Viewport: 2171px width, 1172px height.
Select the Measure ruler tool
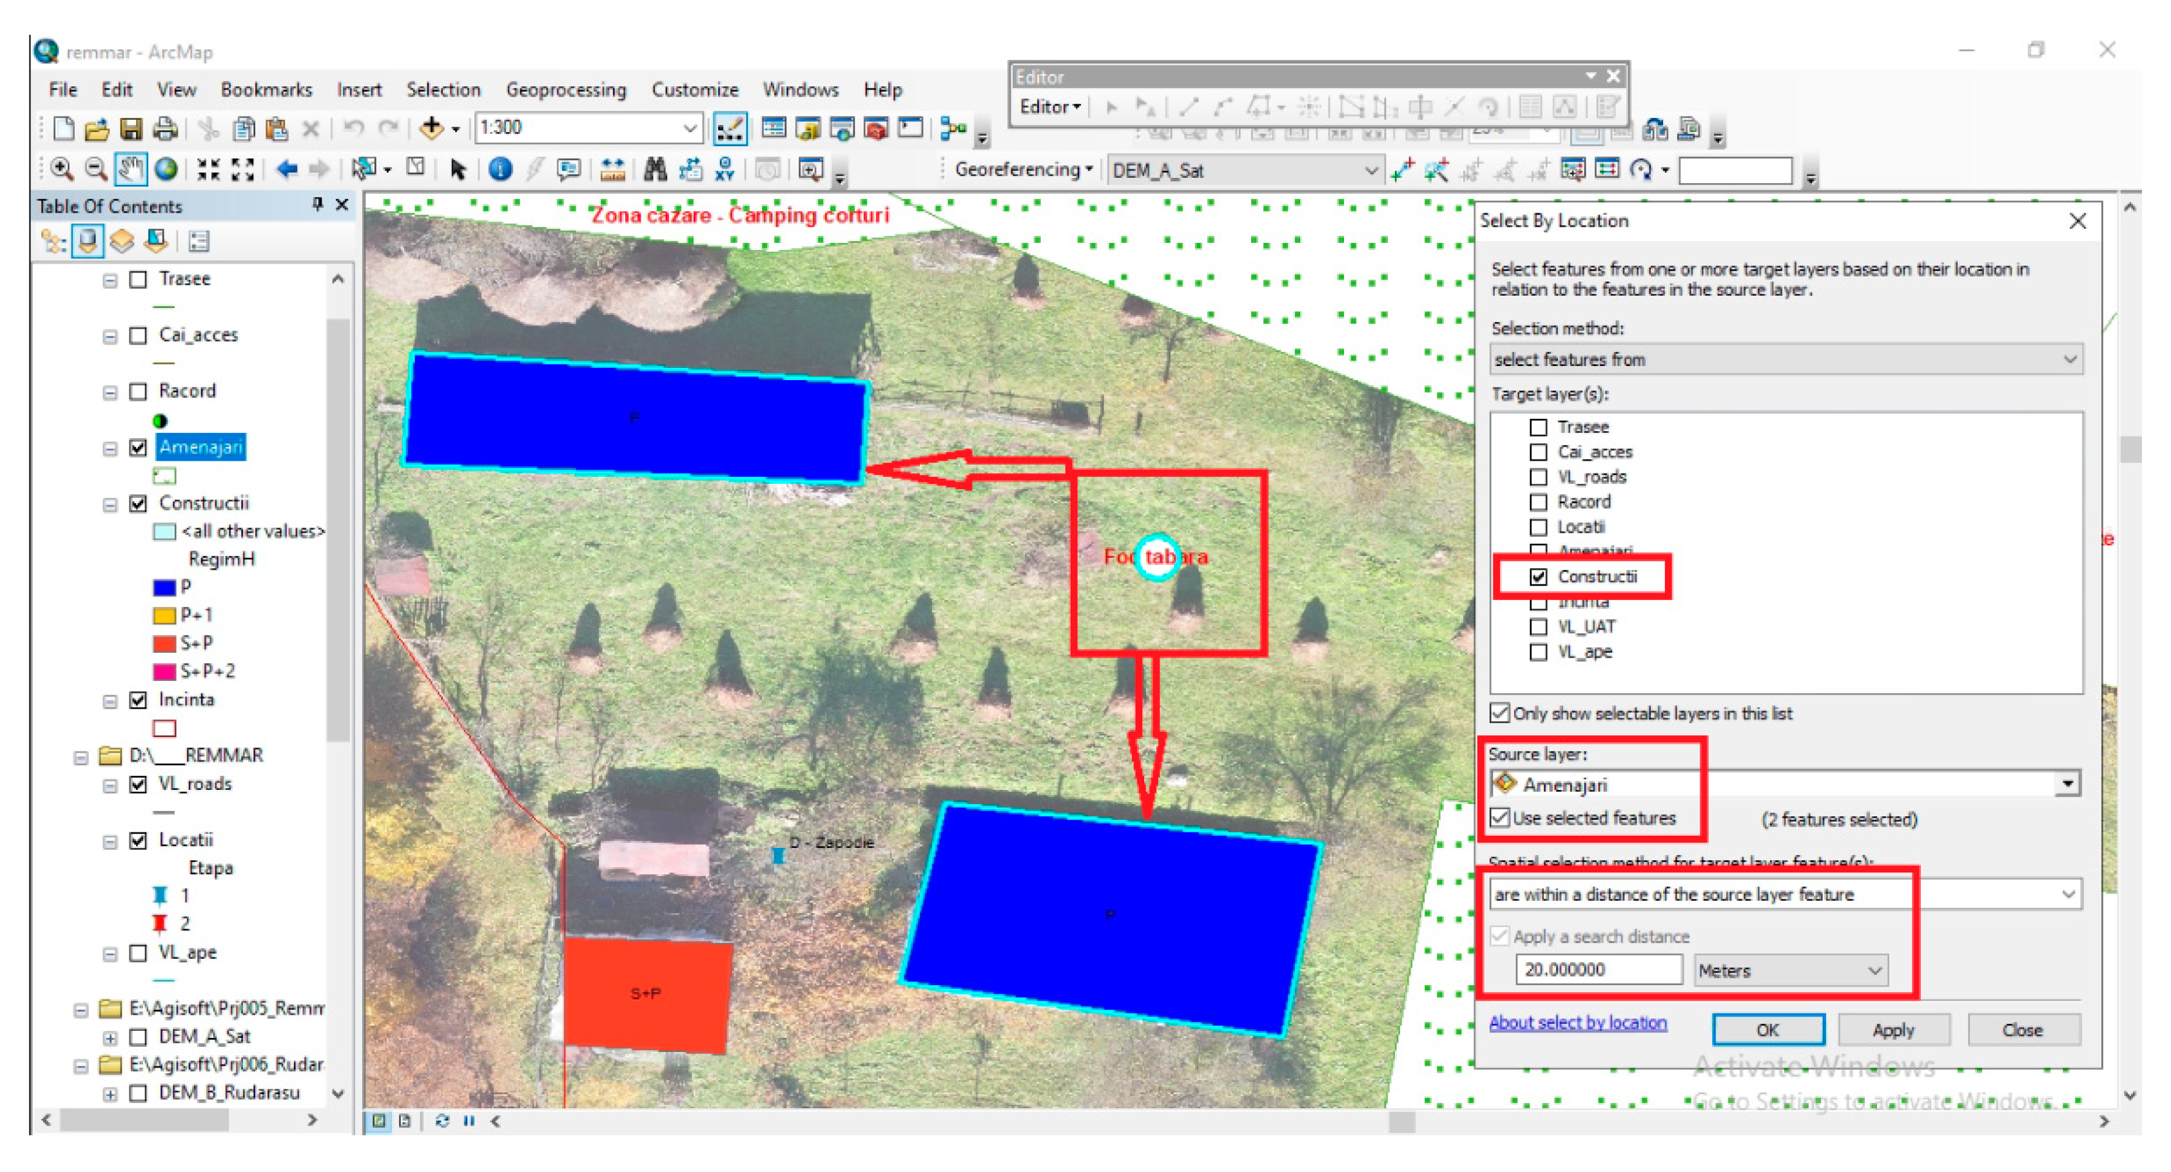(613, 170)
